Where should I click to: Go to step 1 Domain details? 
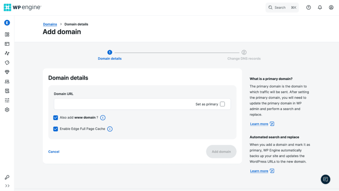coord(110,55)
